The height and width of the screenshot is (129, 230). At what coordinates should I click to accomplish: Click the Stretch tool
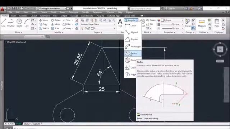44,28
